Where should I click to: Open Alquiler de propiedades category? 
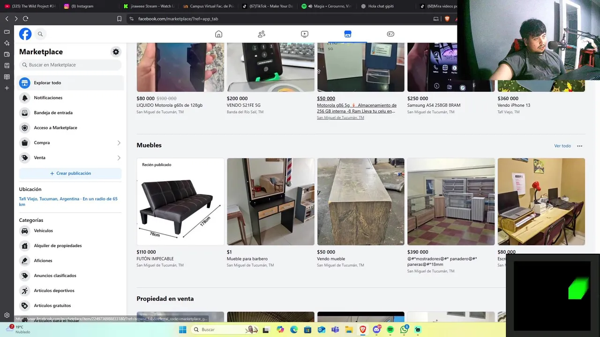tap(70, 246)
